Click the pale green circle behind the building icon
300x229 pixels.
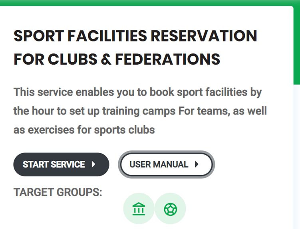pyautogui.click(x=139, y=209)
